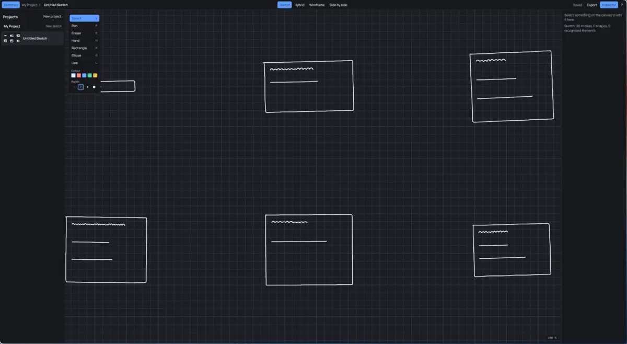Switch to Side by side view
627x344 pixels.
[x=338, y=5]
